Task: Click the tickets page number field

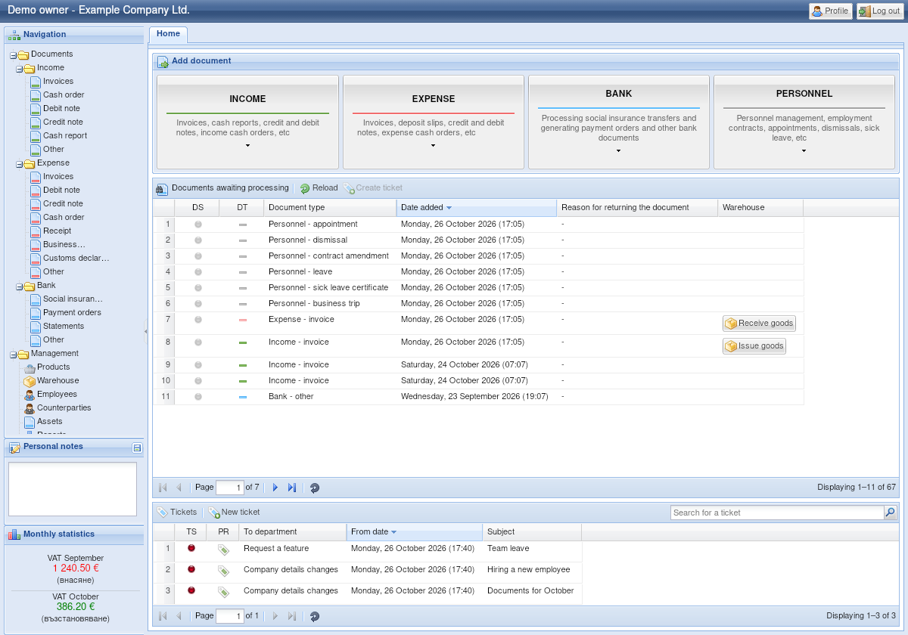Action: [x=230, y=616]
